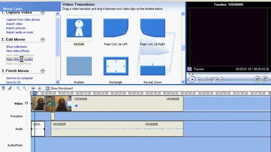Rewind the timeline to start

(x=33, y=88)
